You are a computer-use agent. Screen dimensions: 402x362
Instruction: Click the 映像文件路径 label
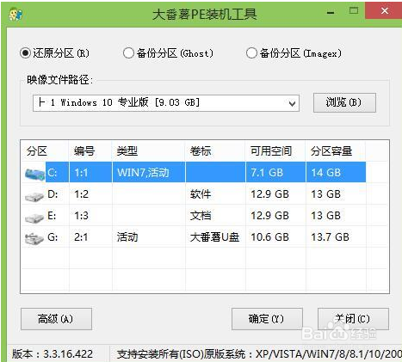tap(59, 80)
